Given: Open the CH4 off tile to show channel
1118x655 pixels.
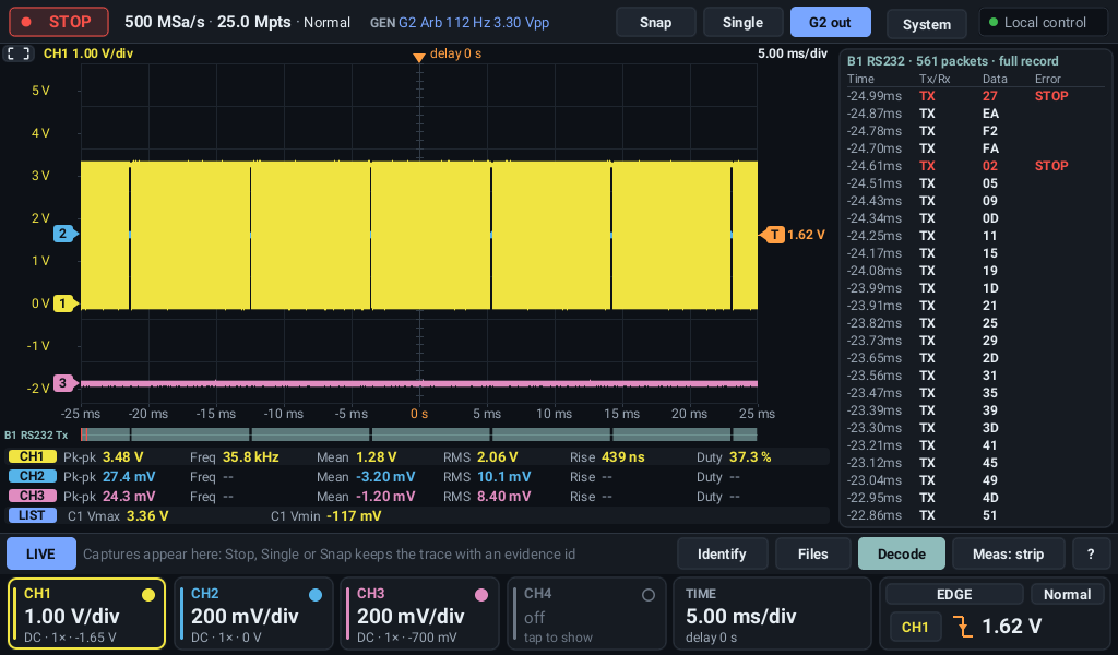Looking at the screenshot, I should point(586,614).
